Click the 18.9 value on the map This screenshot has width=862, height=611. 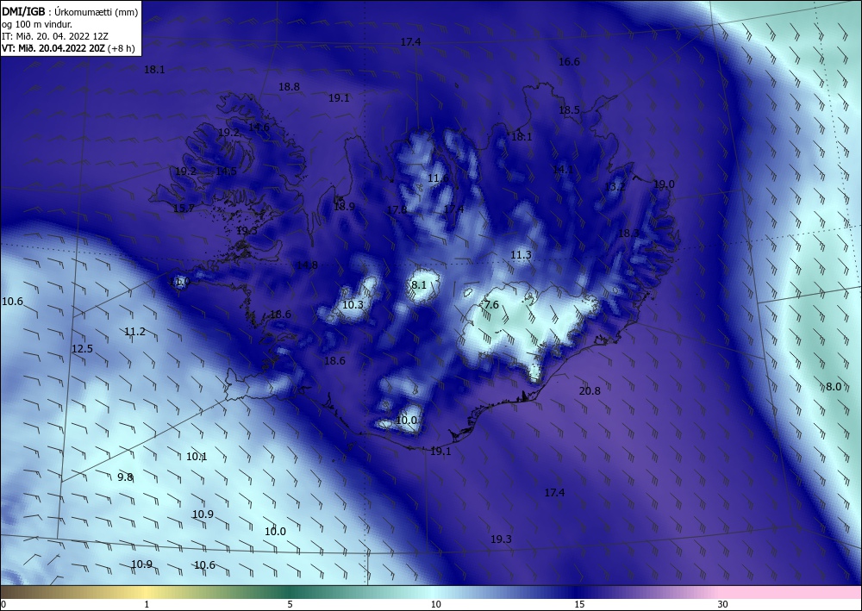[344, 207]
